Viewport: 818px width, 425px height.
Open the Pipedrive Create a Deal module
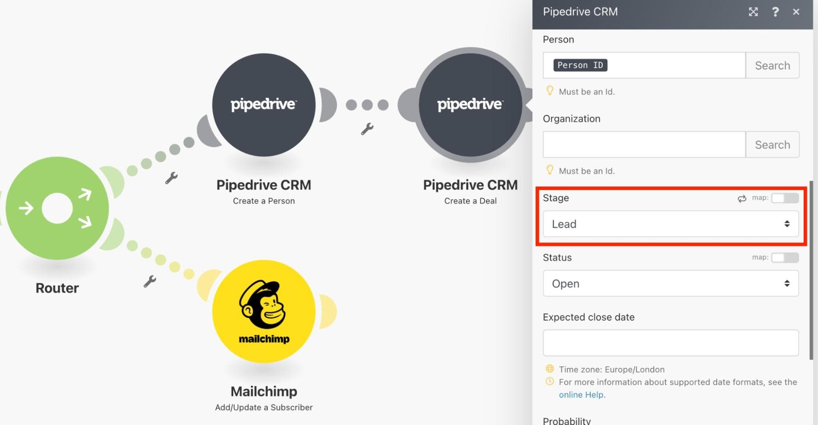(x=470, y=105)
